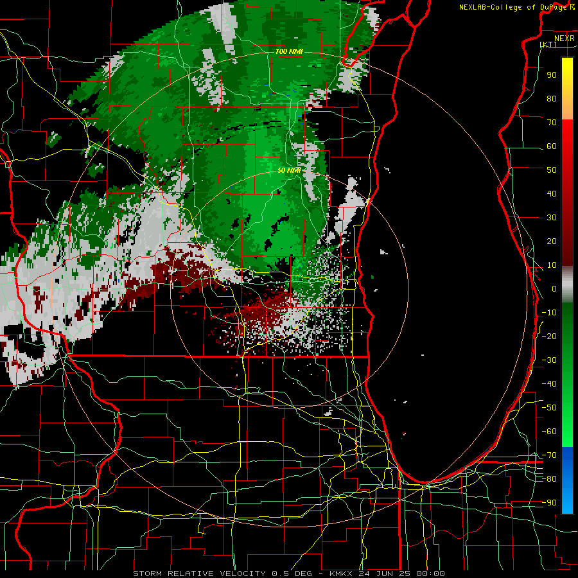Click the positive 50 scale label
578x578 pixels.
[552, 170]
